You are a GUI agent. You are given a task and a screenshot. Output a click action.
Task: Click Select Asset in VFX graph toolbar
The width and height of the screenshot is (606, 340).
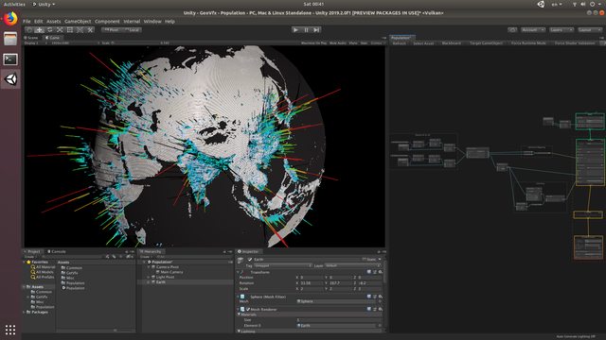[x=423, y=43]
